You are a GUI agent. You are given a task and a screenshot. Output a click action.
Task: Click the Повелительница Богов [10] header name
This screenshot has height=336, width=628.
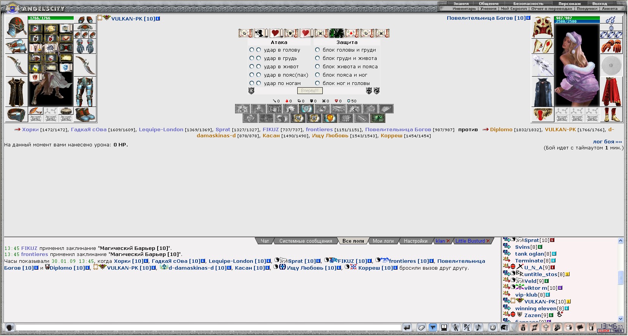click(x=486, y=18)
